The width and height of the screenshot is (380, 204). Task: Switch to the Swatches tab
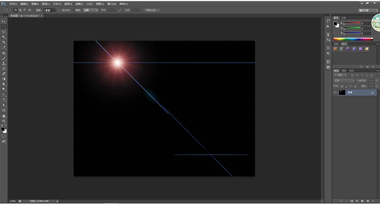point(343,18)
